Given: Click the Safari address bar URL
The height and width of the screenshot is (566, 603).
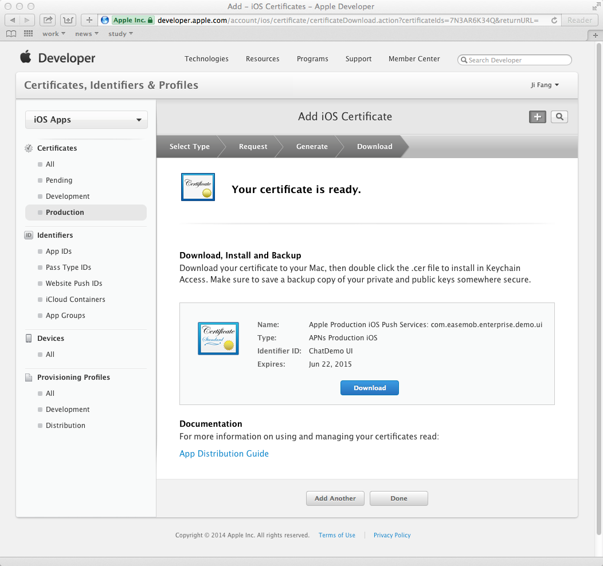Looking at the screenshot, I should point(348,20).
